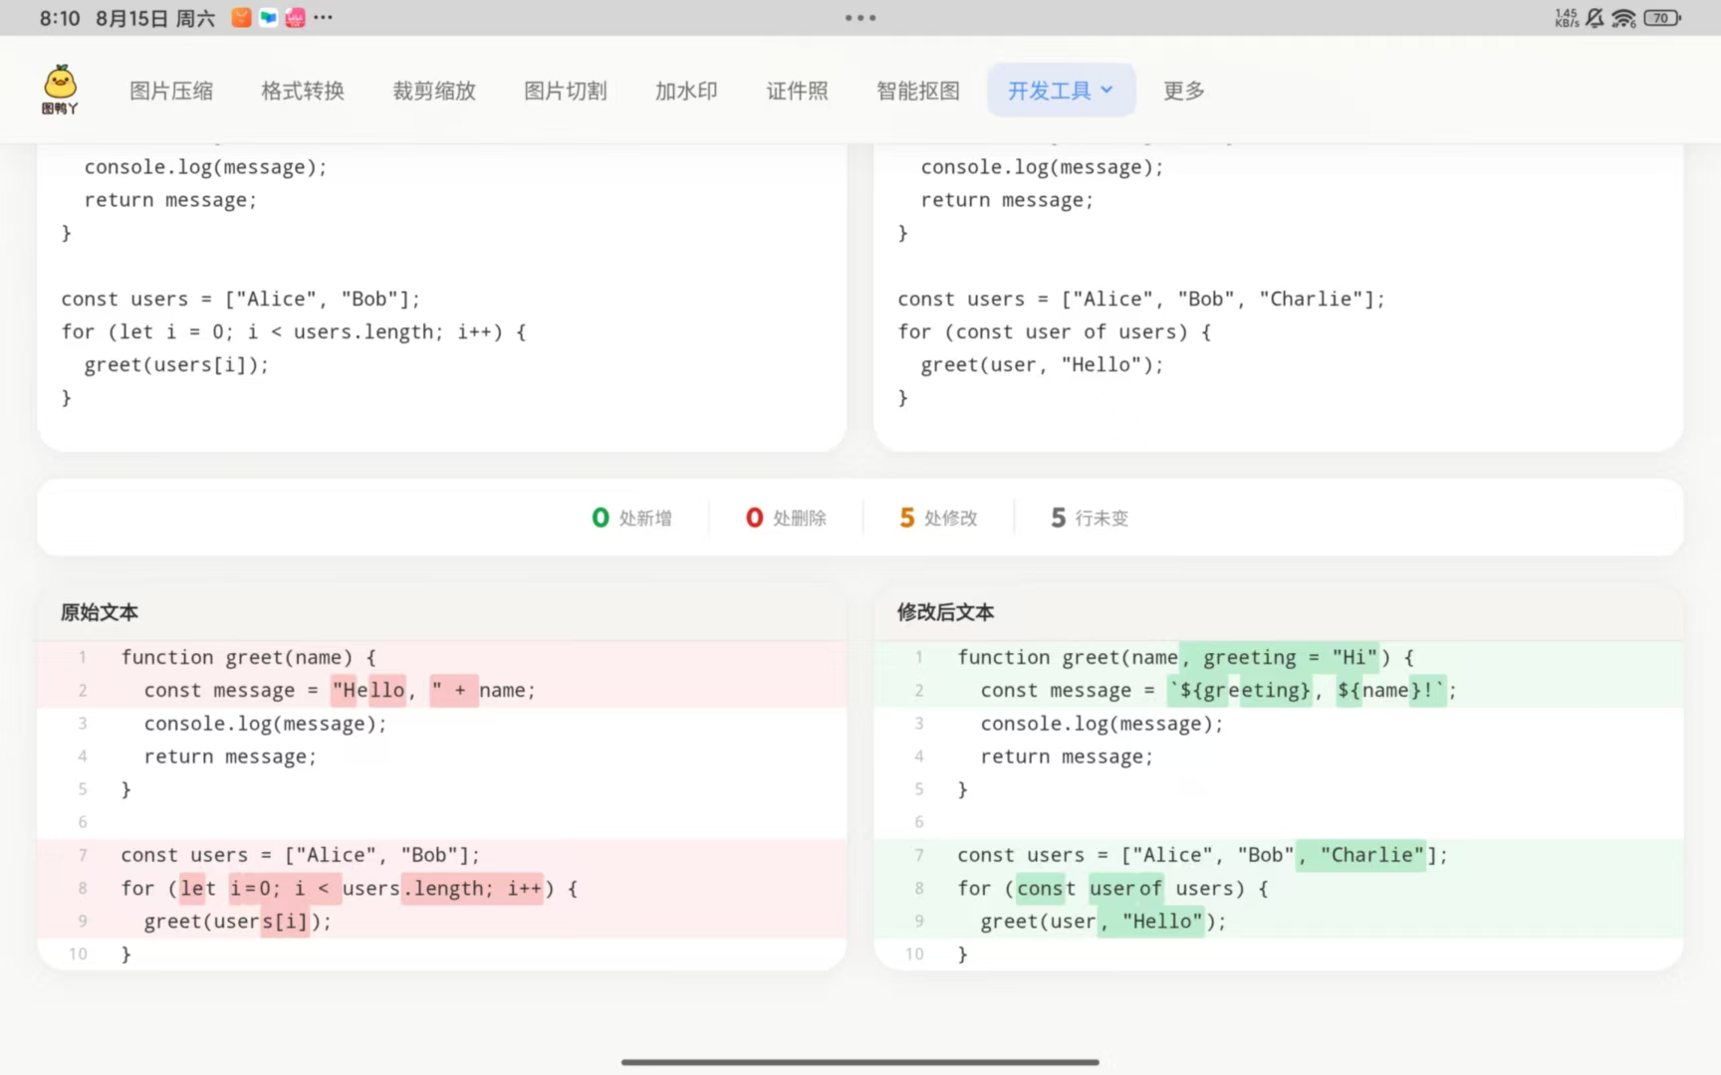Viewport: 1721px width, 1075px height.
Task: Expand the 开发工具 dropdown
Action: (x=1061, y=91)
